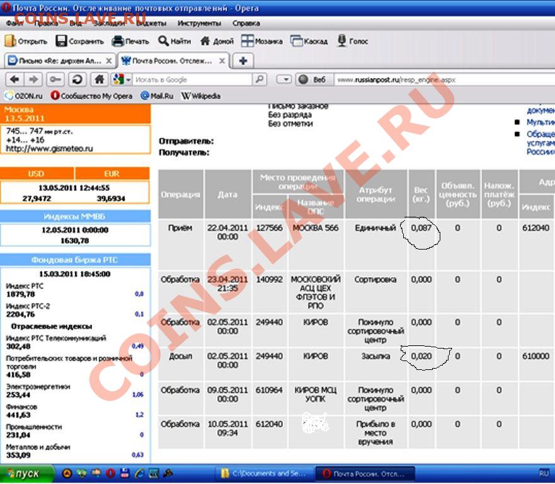Click the date 10.05.2011 09:34
The image size is (555, 484).
227,429
